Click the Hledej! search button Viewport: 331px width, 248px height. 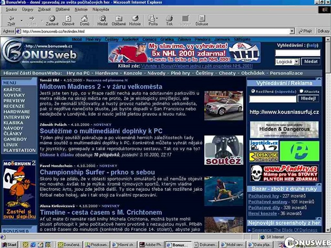[x=308, y=98]
